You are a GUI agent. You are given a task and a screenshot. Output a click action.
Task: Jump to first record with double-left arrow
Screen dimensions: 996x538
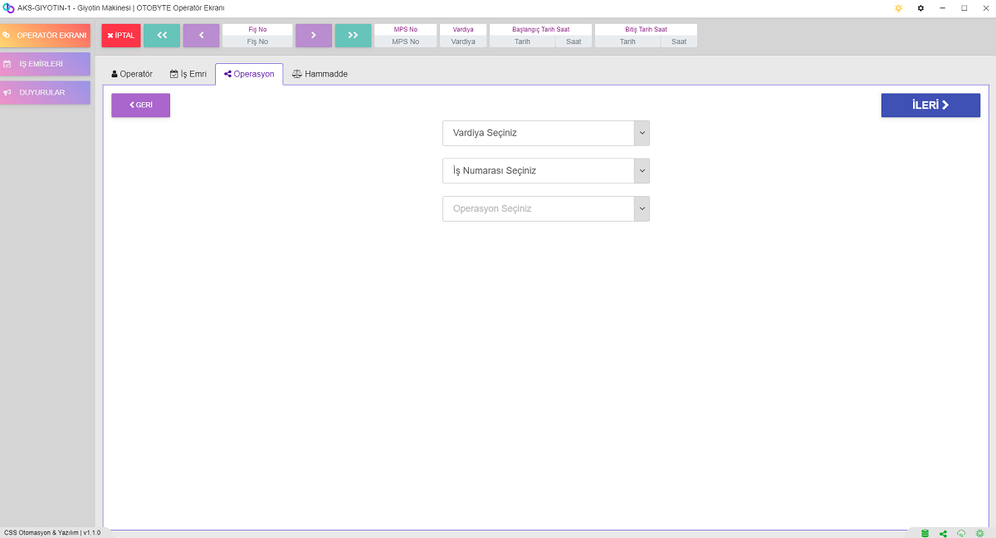coord(162,35)
